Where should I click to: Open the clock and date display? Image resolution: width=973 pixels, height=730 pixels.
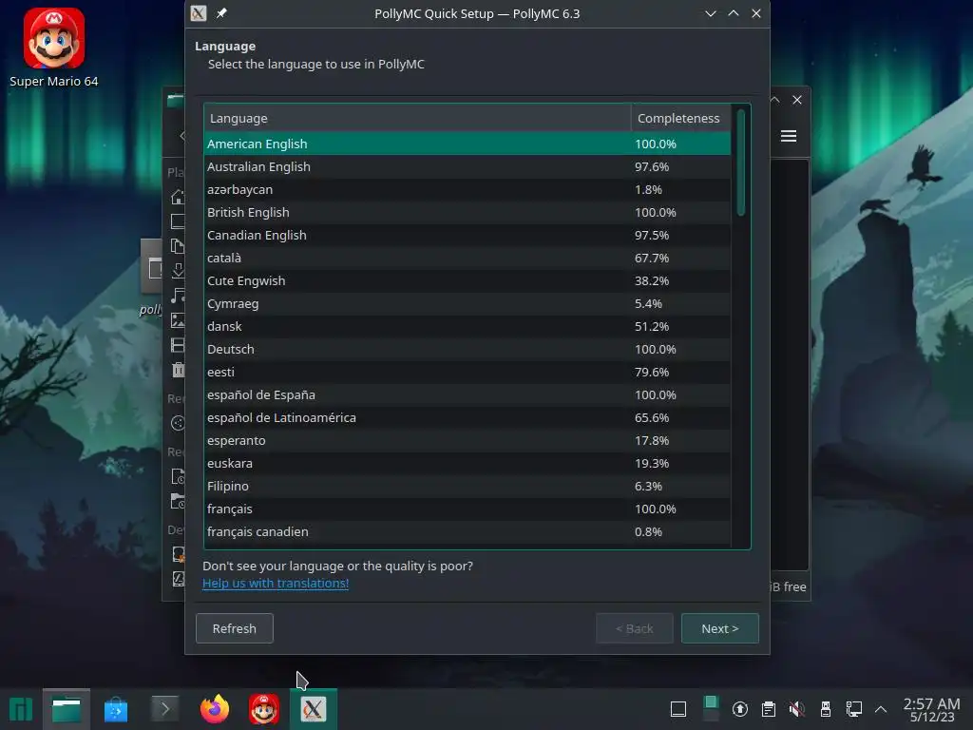point(931,709)
